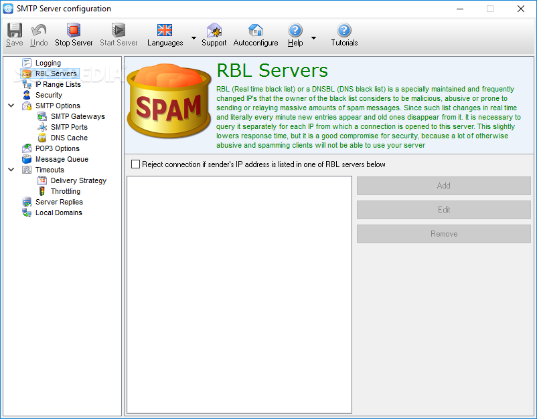537x419 pixels.
Task: Open the Languages dropdown arrow
Action: (x=194, y=37)
